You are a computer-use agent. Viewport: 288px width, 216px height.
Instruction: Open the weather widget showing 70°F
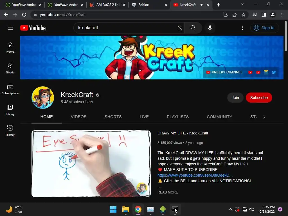(14, 209)
